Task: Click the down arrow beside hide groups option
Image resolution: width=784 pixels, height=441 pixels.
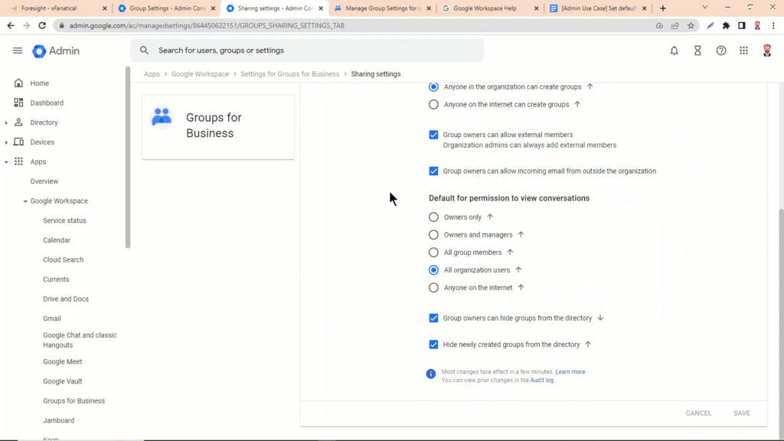Action: tap(600, 318)
